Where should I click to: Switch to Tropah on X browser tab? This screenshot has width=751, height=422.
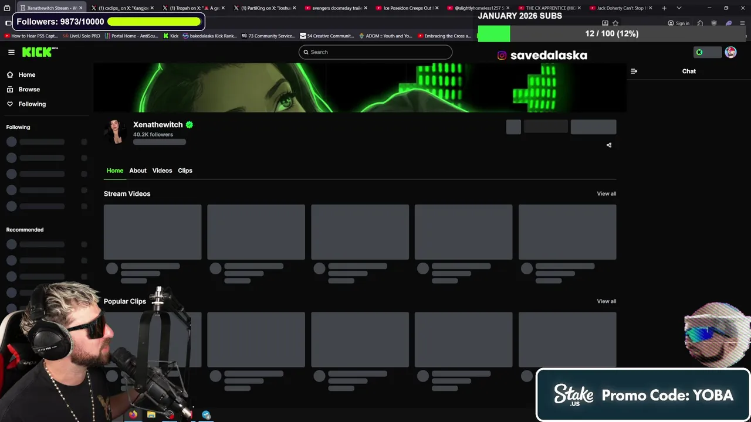point(192,8)
